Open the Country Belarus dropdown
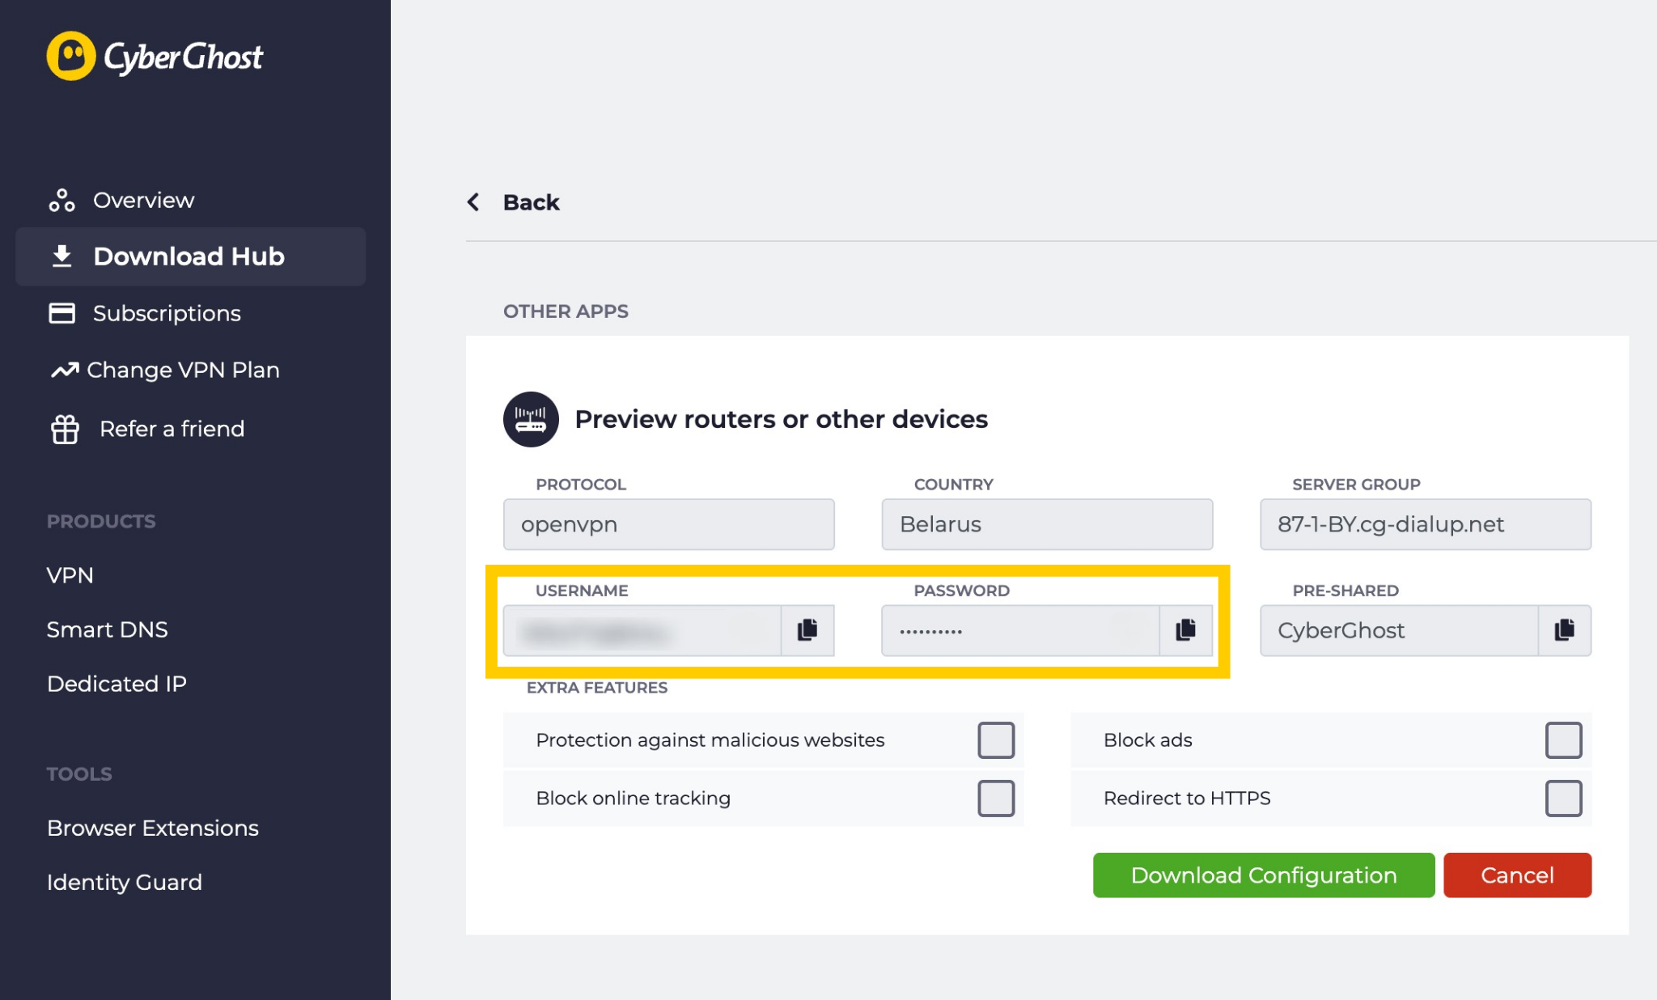The image size is (1657, 1000). (x=1047, y=524)
